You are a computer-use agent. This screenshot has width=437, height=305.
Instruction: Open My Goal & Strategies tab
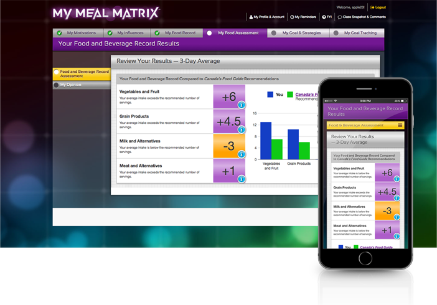click(x=298, y=33)
